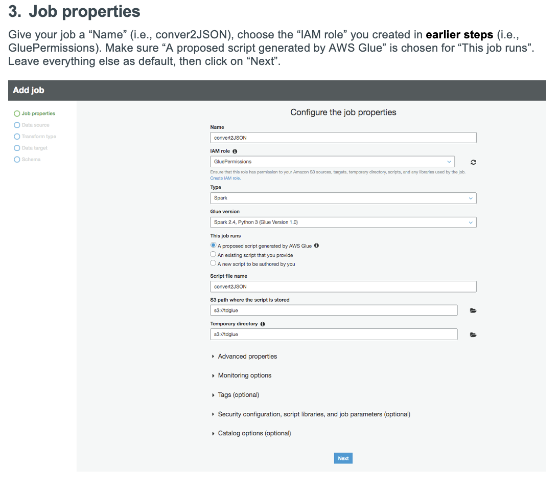Browse folder for S3 script path
Image resolution: width=559 pixels, height=489 pixels.
coord(473,310)
